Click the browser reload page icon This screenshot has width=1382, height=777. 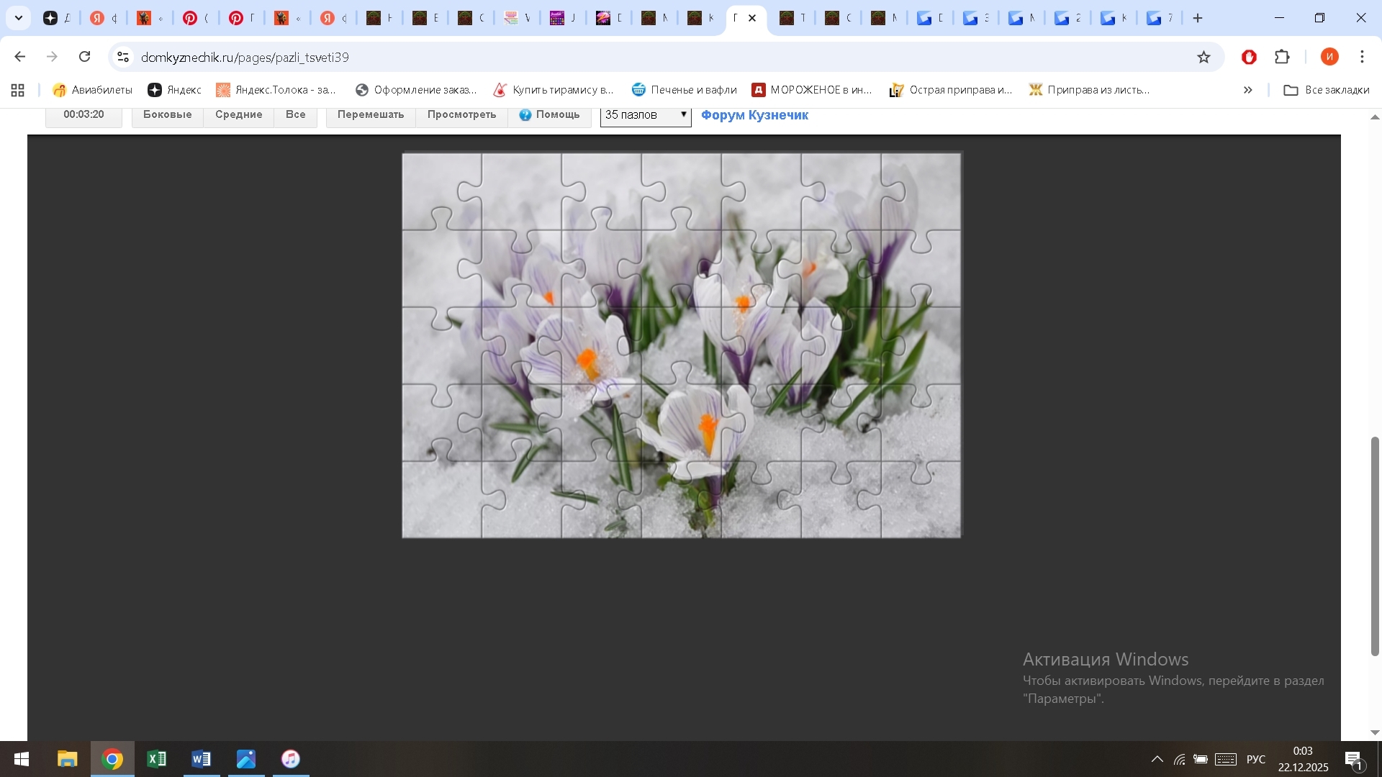pos(85,57)
